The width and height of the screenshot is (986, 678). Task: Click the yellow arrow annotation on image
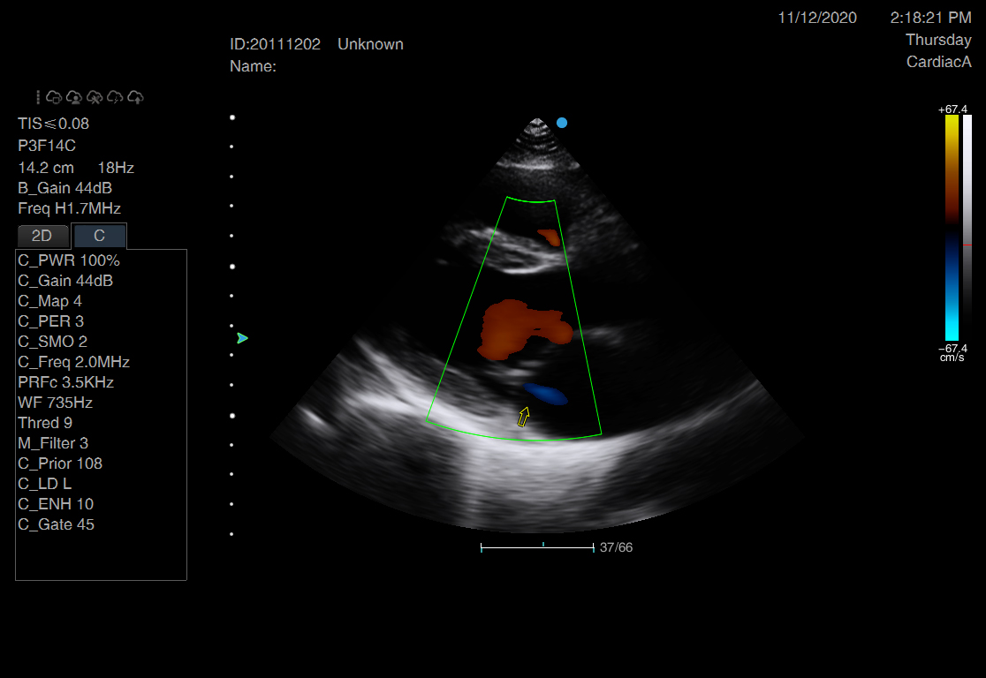523,417
